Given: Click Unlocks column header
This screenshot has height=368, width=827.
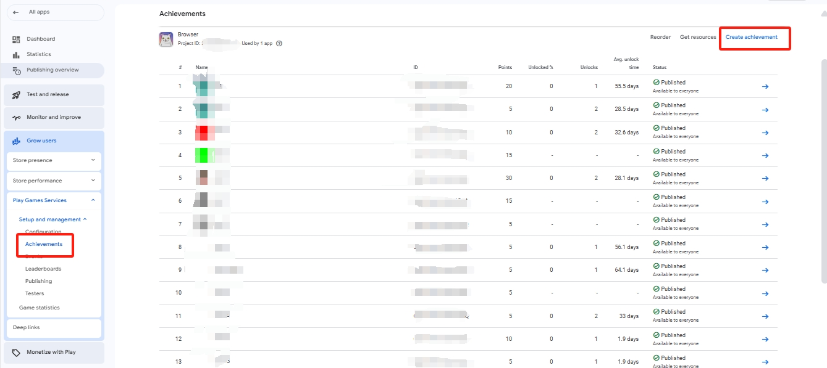Looking at the screenshot, I should [589, 67].
